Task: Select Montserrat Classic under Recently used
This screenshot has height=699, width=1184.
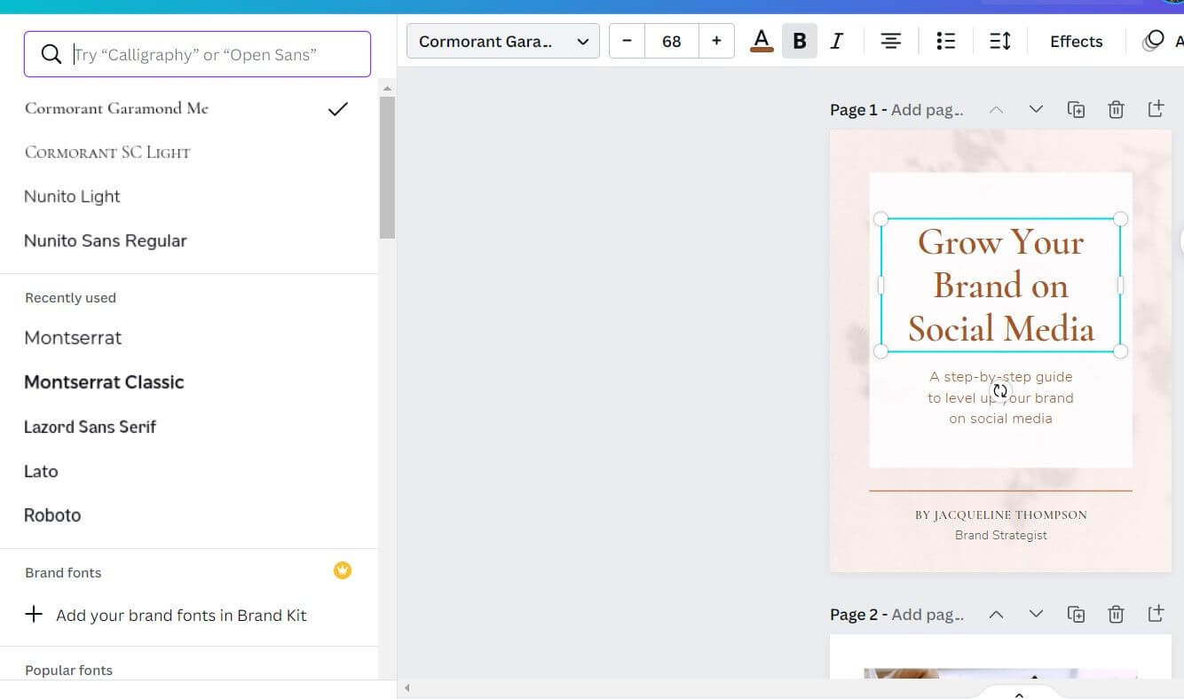Action: coord(104,381)
